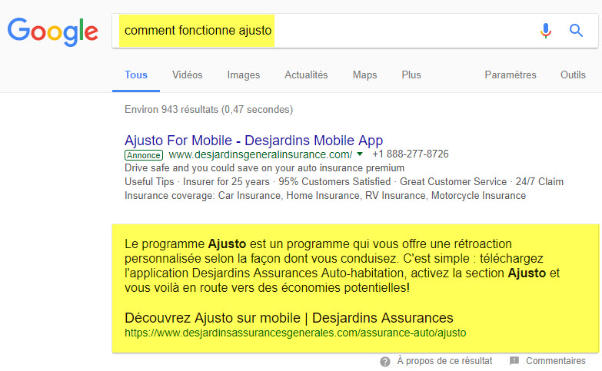Click the question mark help icon
This screenshot has width=602, height=371.
coord(385,362)
